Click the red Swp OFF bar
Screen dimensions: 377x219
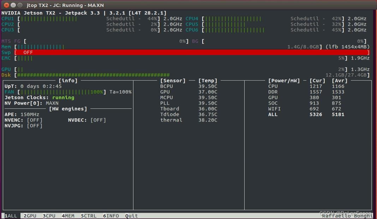[x=192, y=52]
